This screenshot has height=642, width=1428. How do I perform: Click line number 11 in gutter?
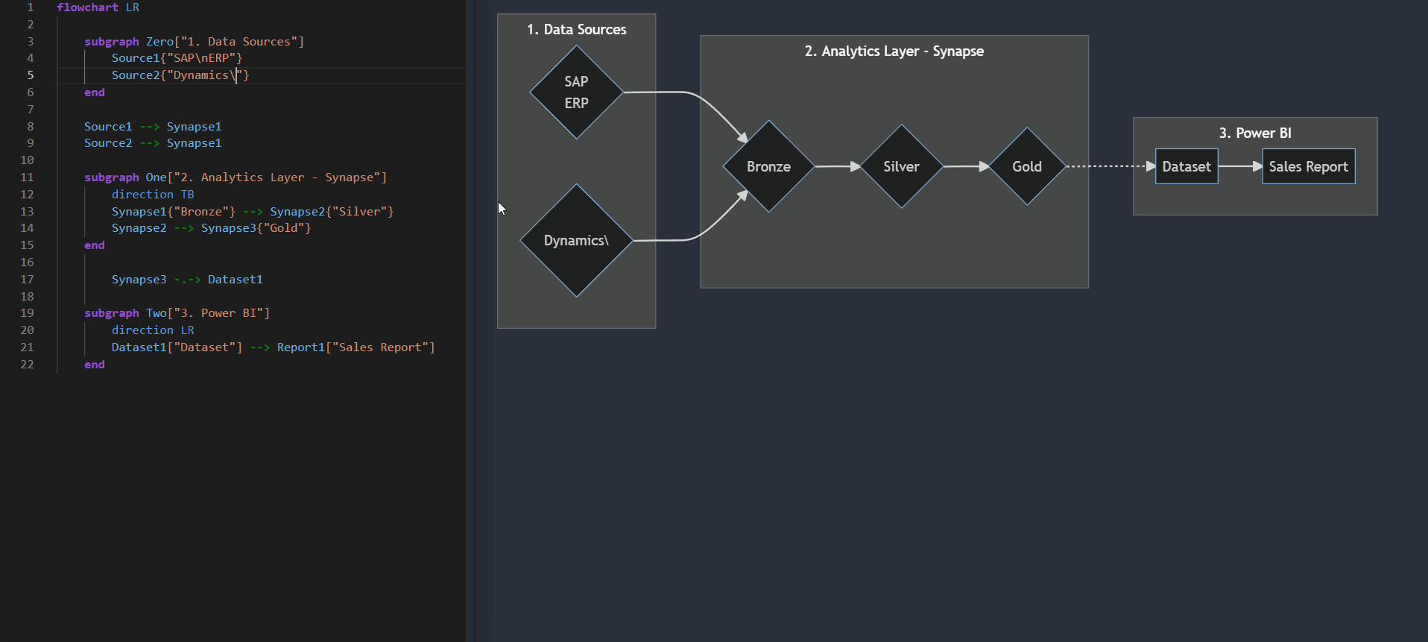(x=27, y=177)
